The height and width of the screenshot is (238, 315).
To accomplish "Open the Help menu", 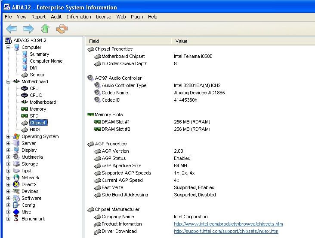I will click(x=152, y=17).
